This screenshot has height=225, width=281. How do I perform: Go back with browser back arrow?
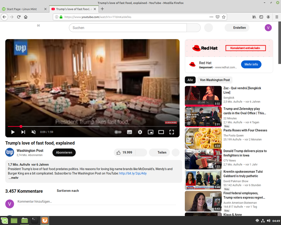(x=4, y=17)
